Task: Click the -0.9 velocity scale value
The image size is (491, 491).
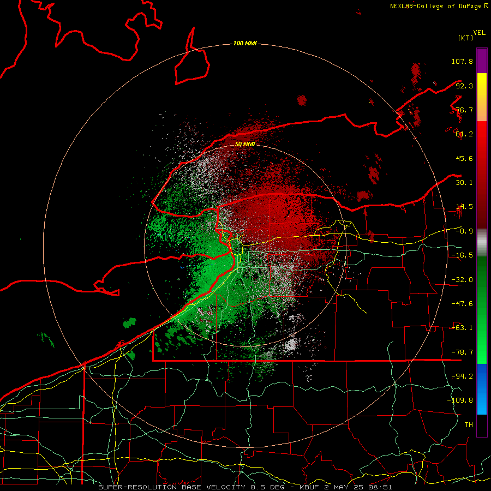Action: 464,231
